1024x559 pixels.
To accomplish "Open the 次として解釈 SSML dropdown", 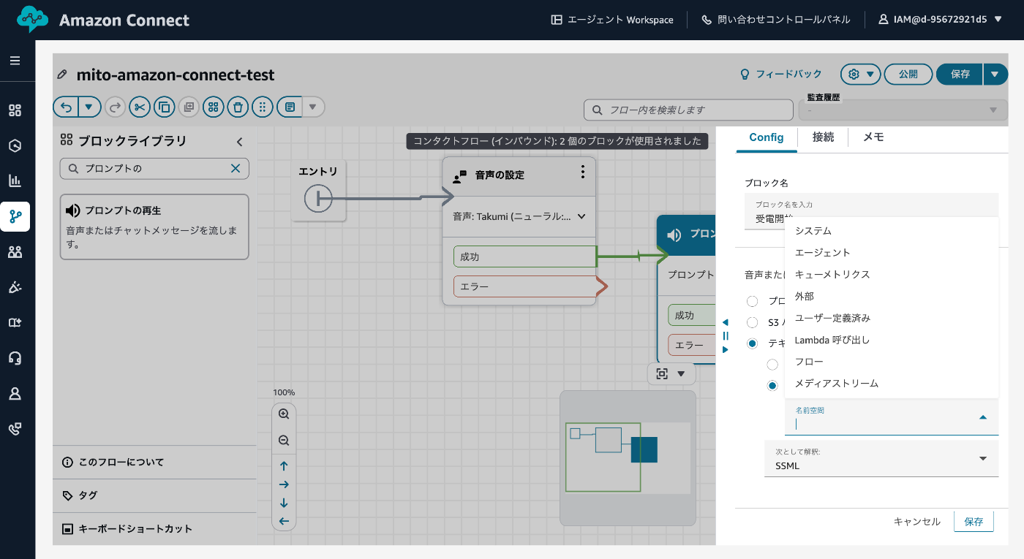I will tap(881, 459).
